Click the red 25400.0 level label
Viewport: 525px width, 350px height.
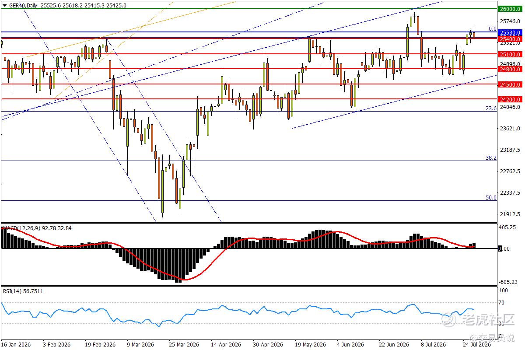510,39
